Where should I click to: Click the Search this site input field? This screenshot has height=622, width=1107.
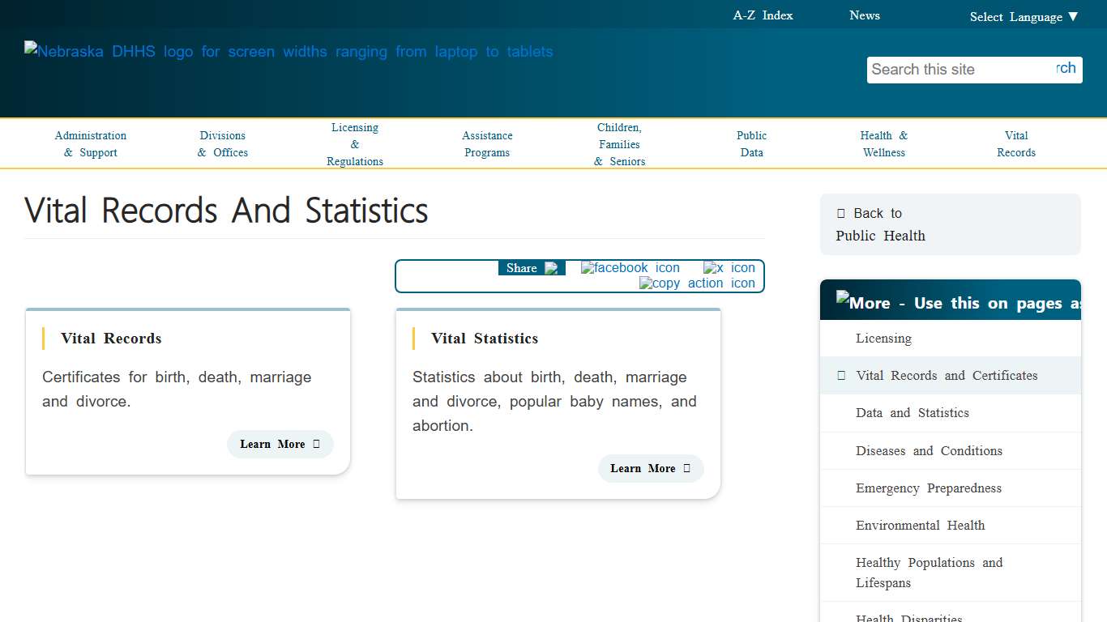pyautogui.click(x=948, y=70)
